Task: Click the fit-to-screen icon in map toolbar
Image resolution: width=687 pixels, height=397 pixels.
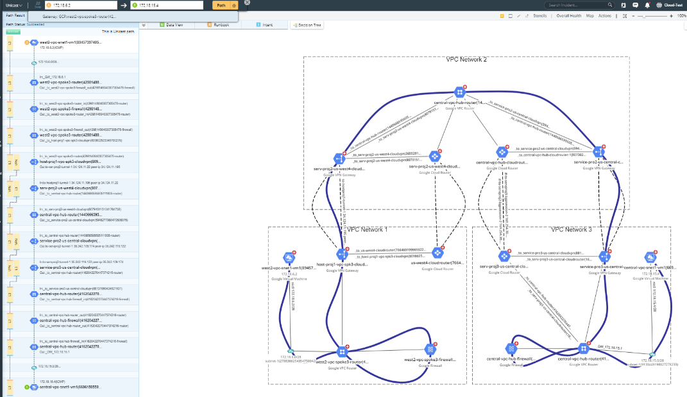Action: coord(625,16)
